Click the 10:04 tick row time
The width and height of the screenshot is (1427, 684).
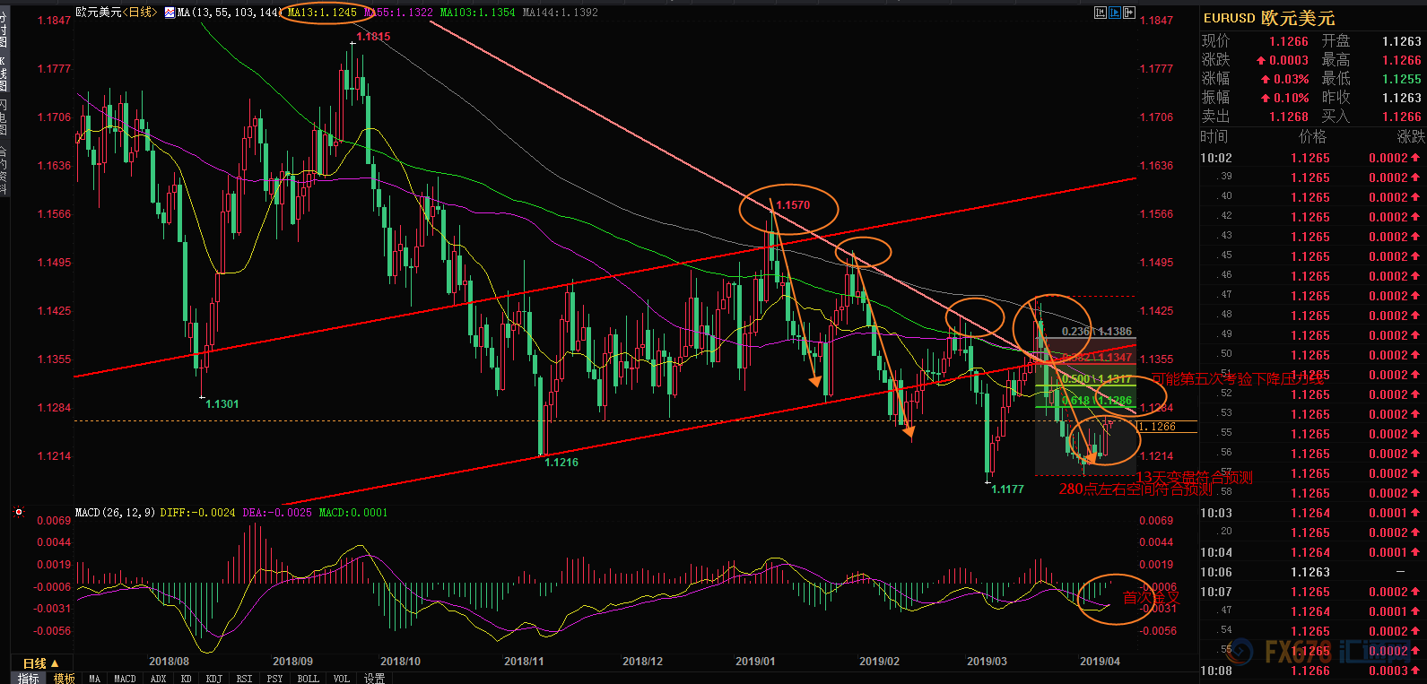click(x=1216, y=552)
